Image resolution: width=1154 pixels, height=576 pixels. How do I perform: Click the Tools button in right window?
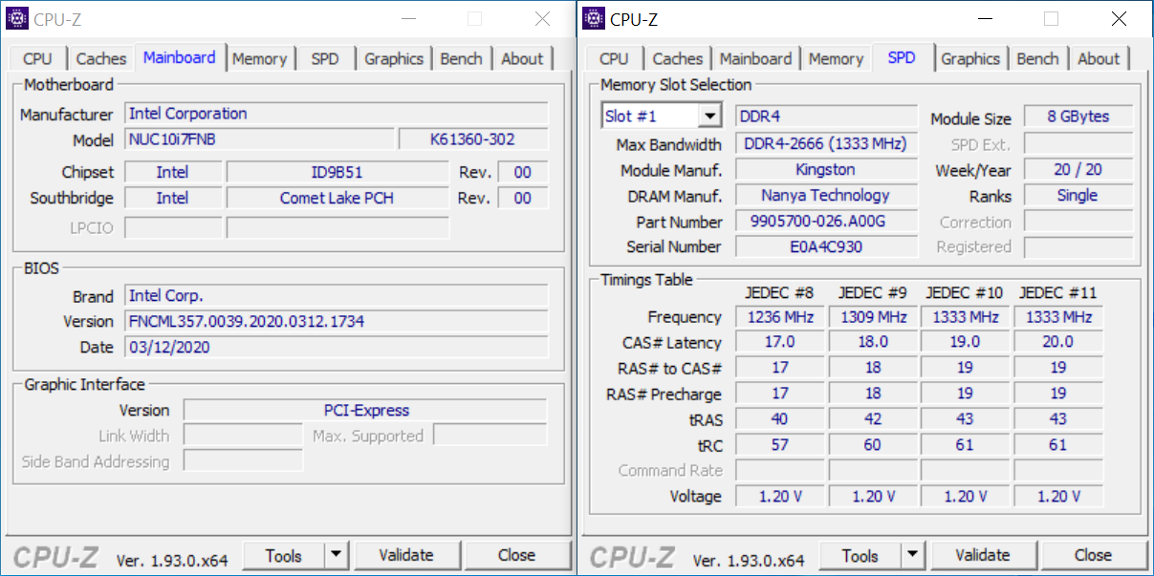point(860,555)
